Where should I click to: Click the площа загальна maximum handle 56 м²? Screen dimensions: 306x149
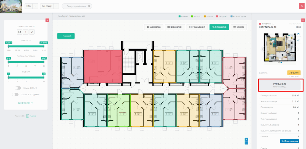(44, 58)
